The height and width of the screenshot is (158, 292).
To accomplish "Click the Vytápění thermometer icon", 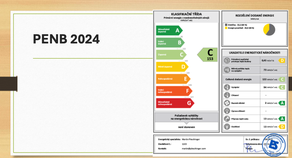I will (x=227, y=87).
